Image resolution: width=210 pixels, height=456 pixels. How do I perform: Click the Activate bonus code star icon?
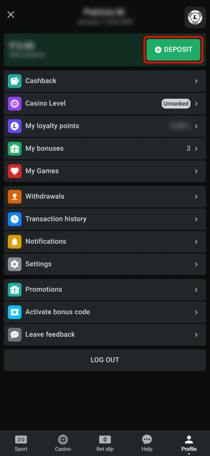[x=14, y=312]
